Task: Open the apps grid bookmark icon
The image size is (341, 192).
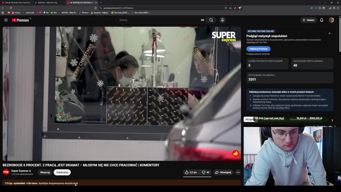Action: click(3, 13)
